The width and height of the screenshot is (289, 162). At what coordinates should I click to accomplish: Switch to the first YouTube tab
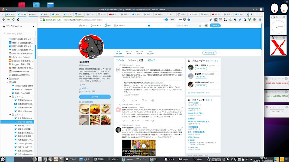[113, 14]
